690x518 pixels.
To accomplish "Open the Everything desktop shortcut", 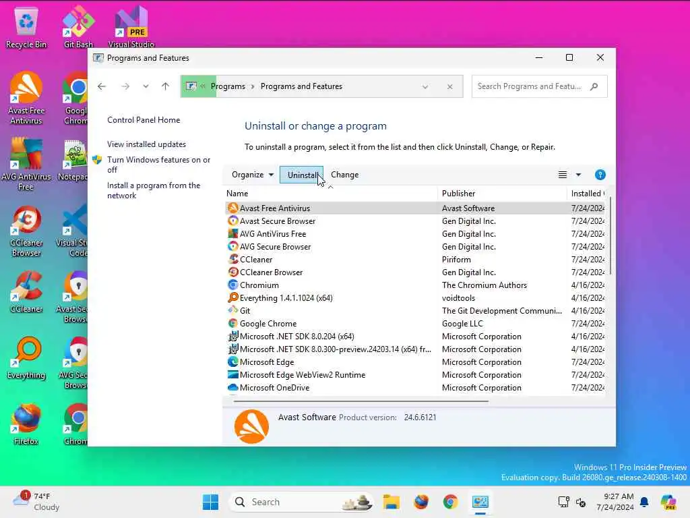I will [x=26, y=357].
